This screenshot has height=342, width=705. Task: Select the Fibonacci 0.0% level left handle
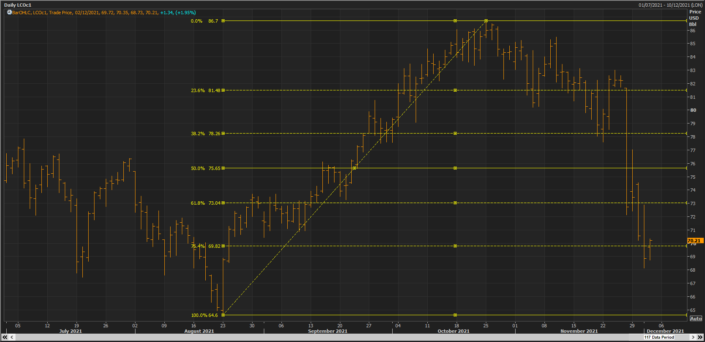pos(223,21)
